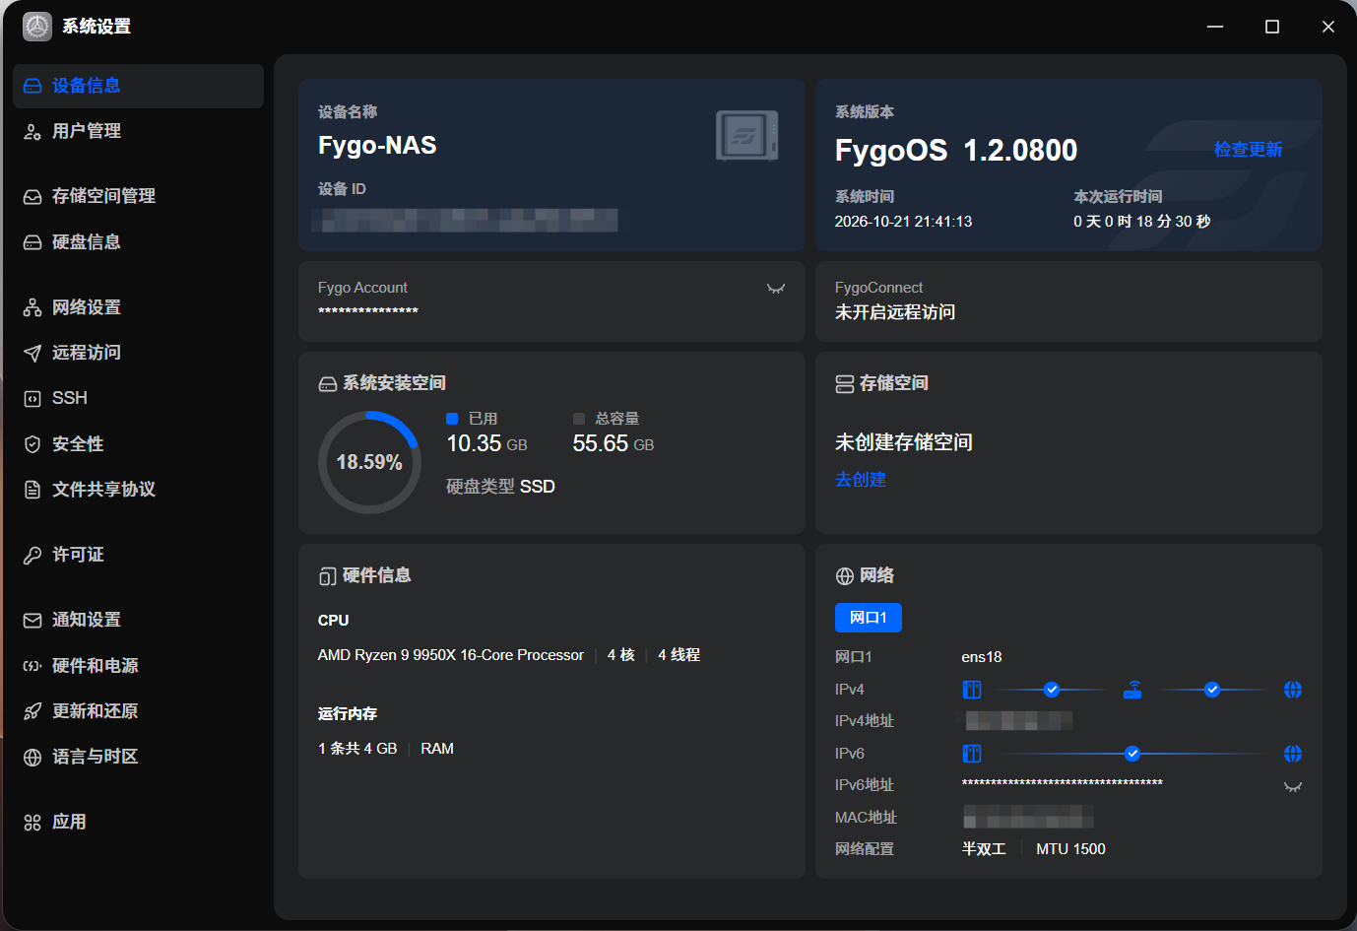The height and width of the screenshot is (931, 1357).
Task: Click 检查更新 to check for updates
Action: [1248, 149]
